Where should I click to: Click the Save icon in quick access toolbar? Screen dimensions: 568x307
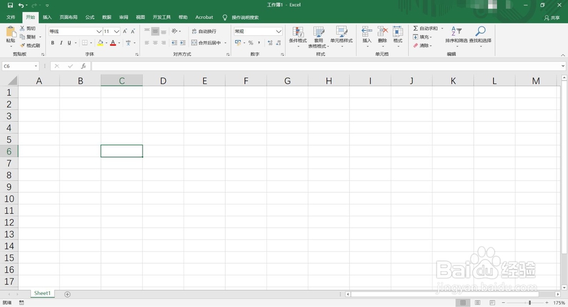(10, 6)
